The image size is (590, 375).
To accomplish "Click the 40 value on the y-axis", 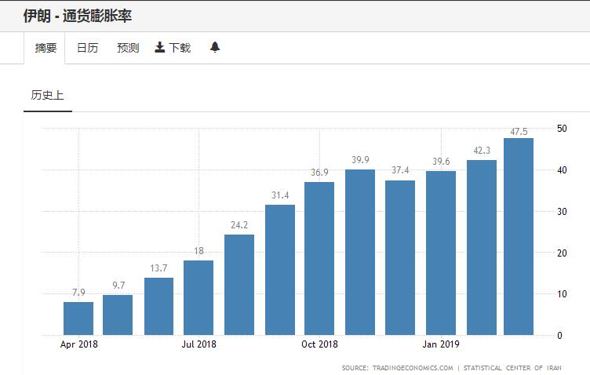I will [x=562, y=170].
